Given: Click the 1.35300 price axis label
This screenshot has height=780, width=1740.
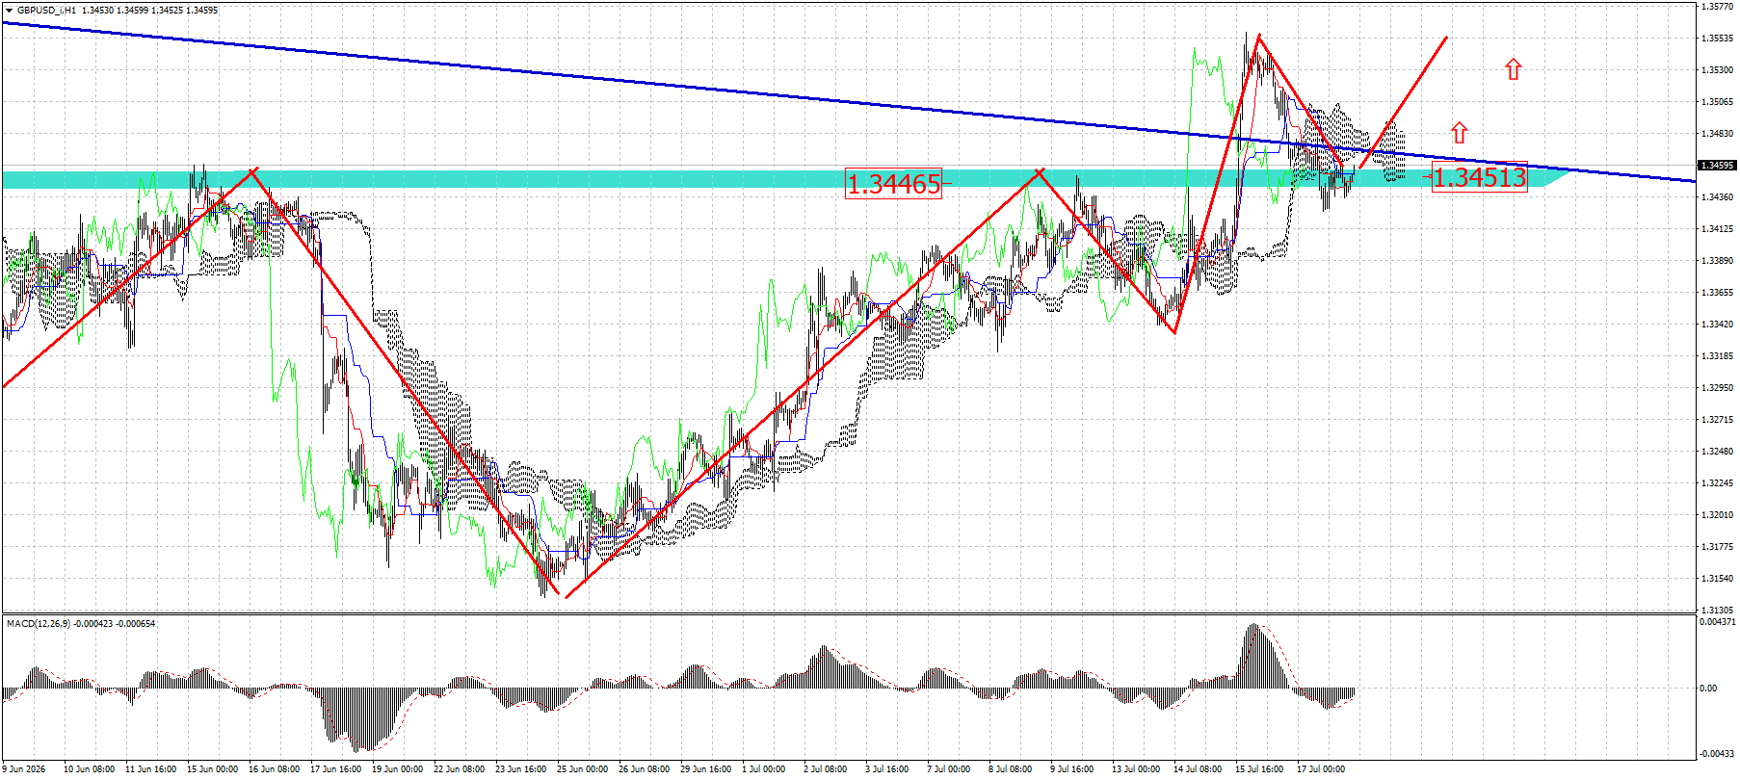Looking at the screenshot, I should (x=1718, y=70).
